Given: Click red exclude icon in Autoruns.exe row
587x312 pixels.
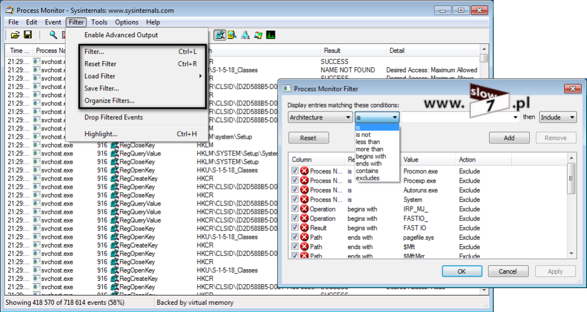Looking at the screenshot, I should tap(304, 190).
